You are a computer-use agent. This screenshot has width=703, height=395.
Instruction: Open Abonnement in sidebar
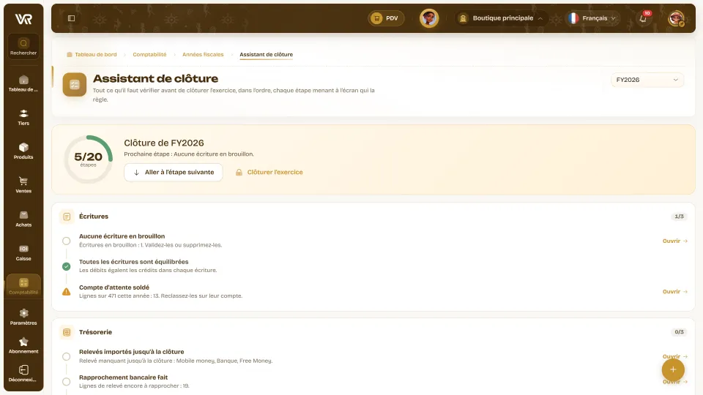pyautogui.click(x=23, y=345)
